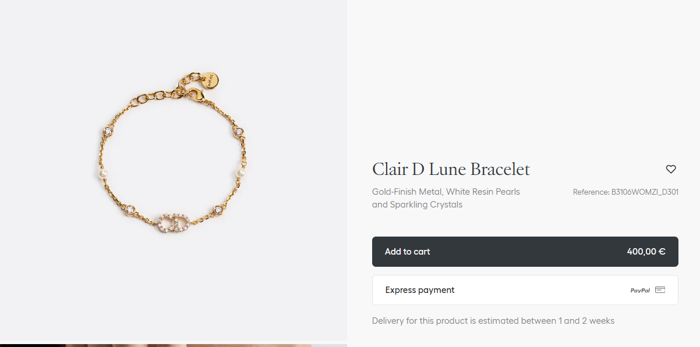This screenshot has height=347, width=700.
Task: Click the delivery estimate message
Action: coord(493,321)
